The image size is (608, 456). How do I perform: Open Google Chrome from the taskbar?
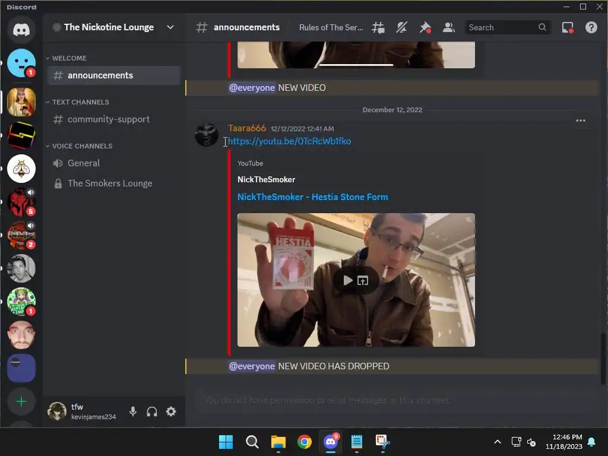305,442
